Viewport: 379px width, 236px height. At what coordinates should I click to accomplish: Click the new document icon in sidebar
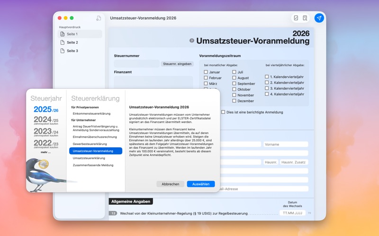coord(99,18)
